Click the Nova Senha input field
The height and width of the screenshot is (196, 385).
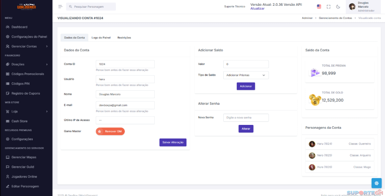(246, 118)
